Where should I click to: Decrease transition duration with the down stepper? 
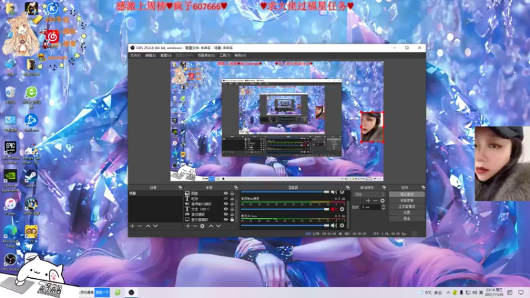pos(383,209)
